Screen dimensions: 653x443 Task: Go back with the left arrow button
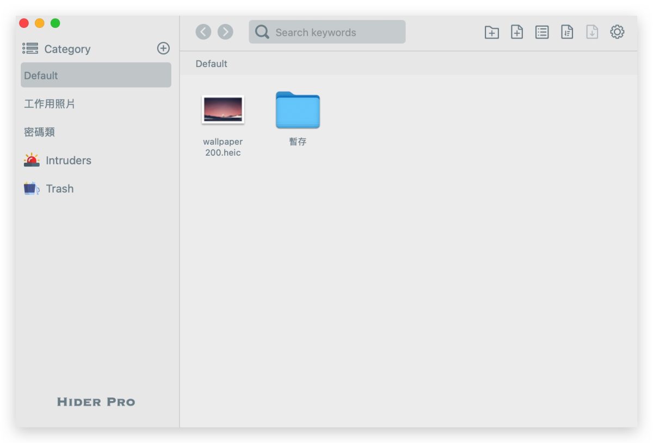tap(203, 32)
